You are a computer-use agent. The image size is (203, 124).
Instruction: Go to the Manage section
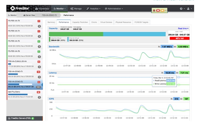click(76, 9)
